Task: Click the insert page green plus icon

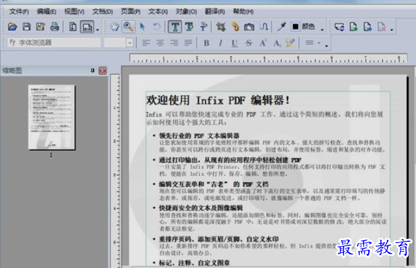Action: pyautogui.click(x=354, y=27)
